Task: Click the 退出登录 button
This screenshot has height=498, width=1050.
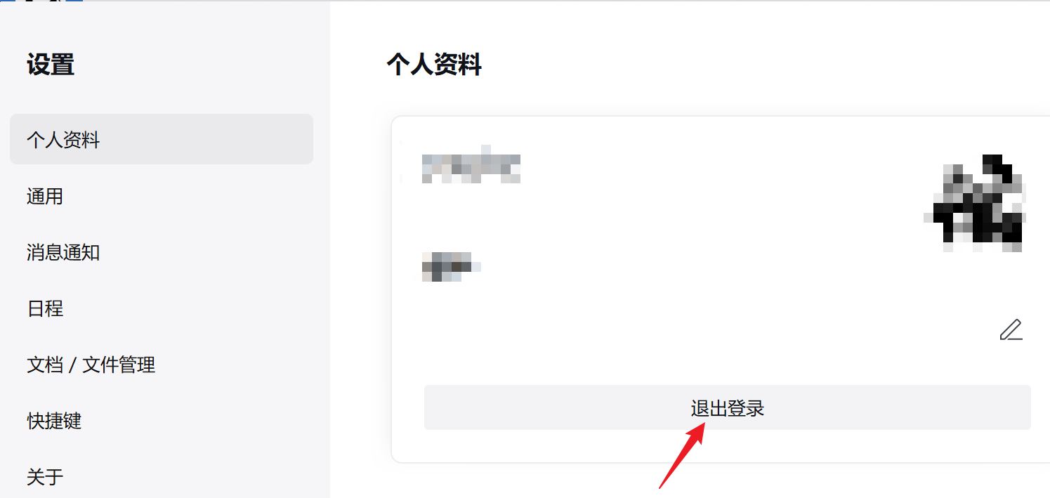Action: click(x=727, y=407)
